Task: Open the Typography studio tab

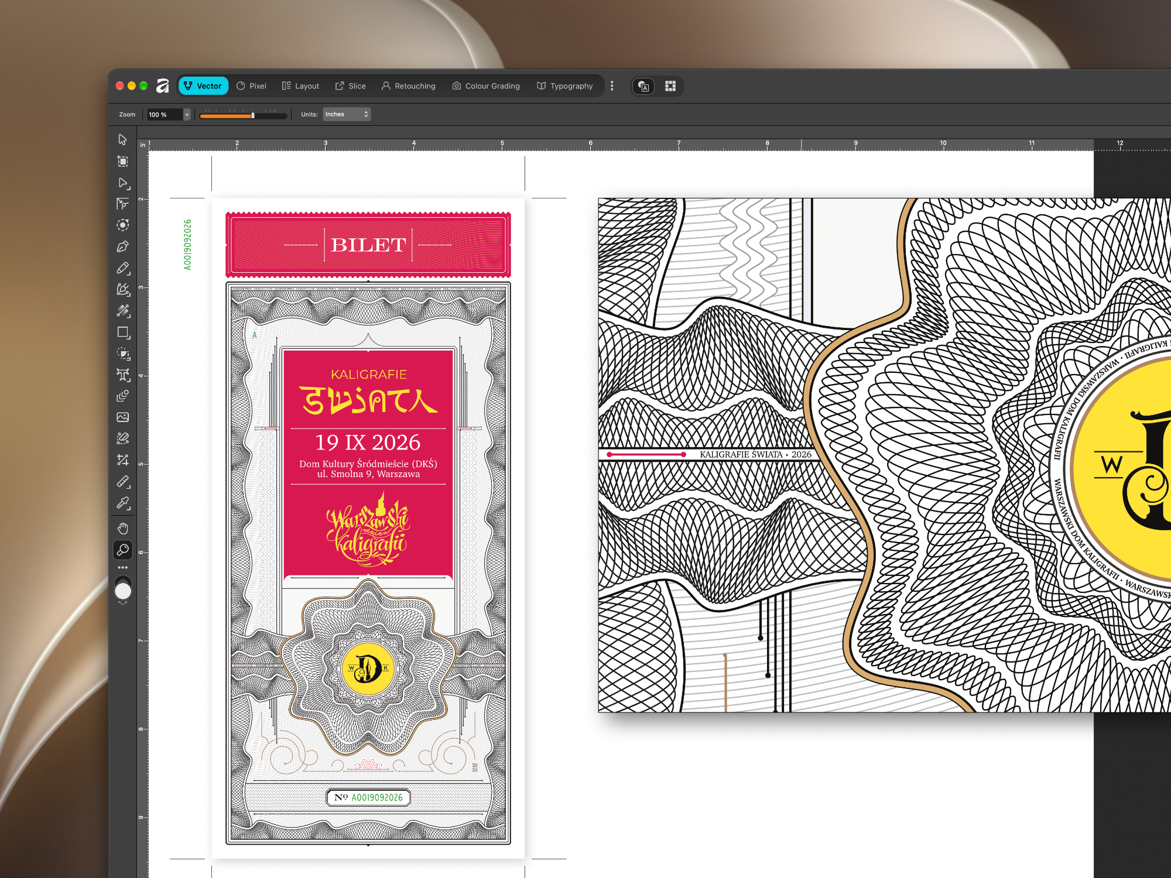Action: [565, 86]
